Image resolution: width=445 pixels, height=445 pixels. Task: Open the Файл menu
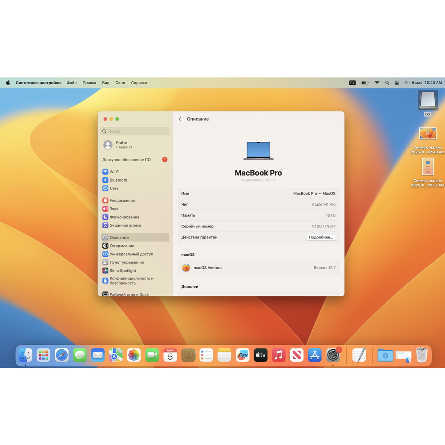point(72,83)
